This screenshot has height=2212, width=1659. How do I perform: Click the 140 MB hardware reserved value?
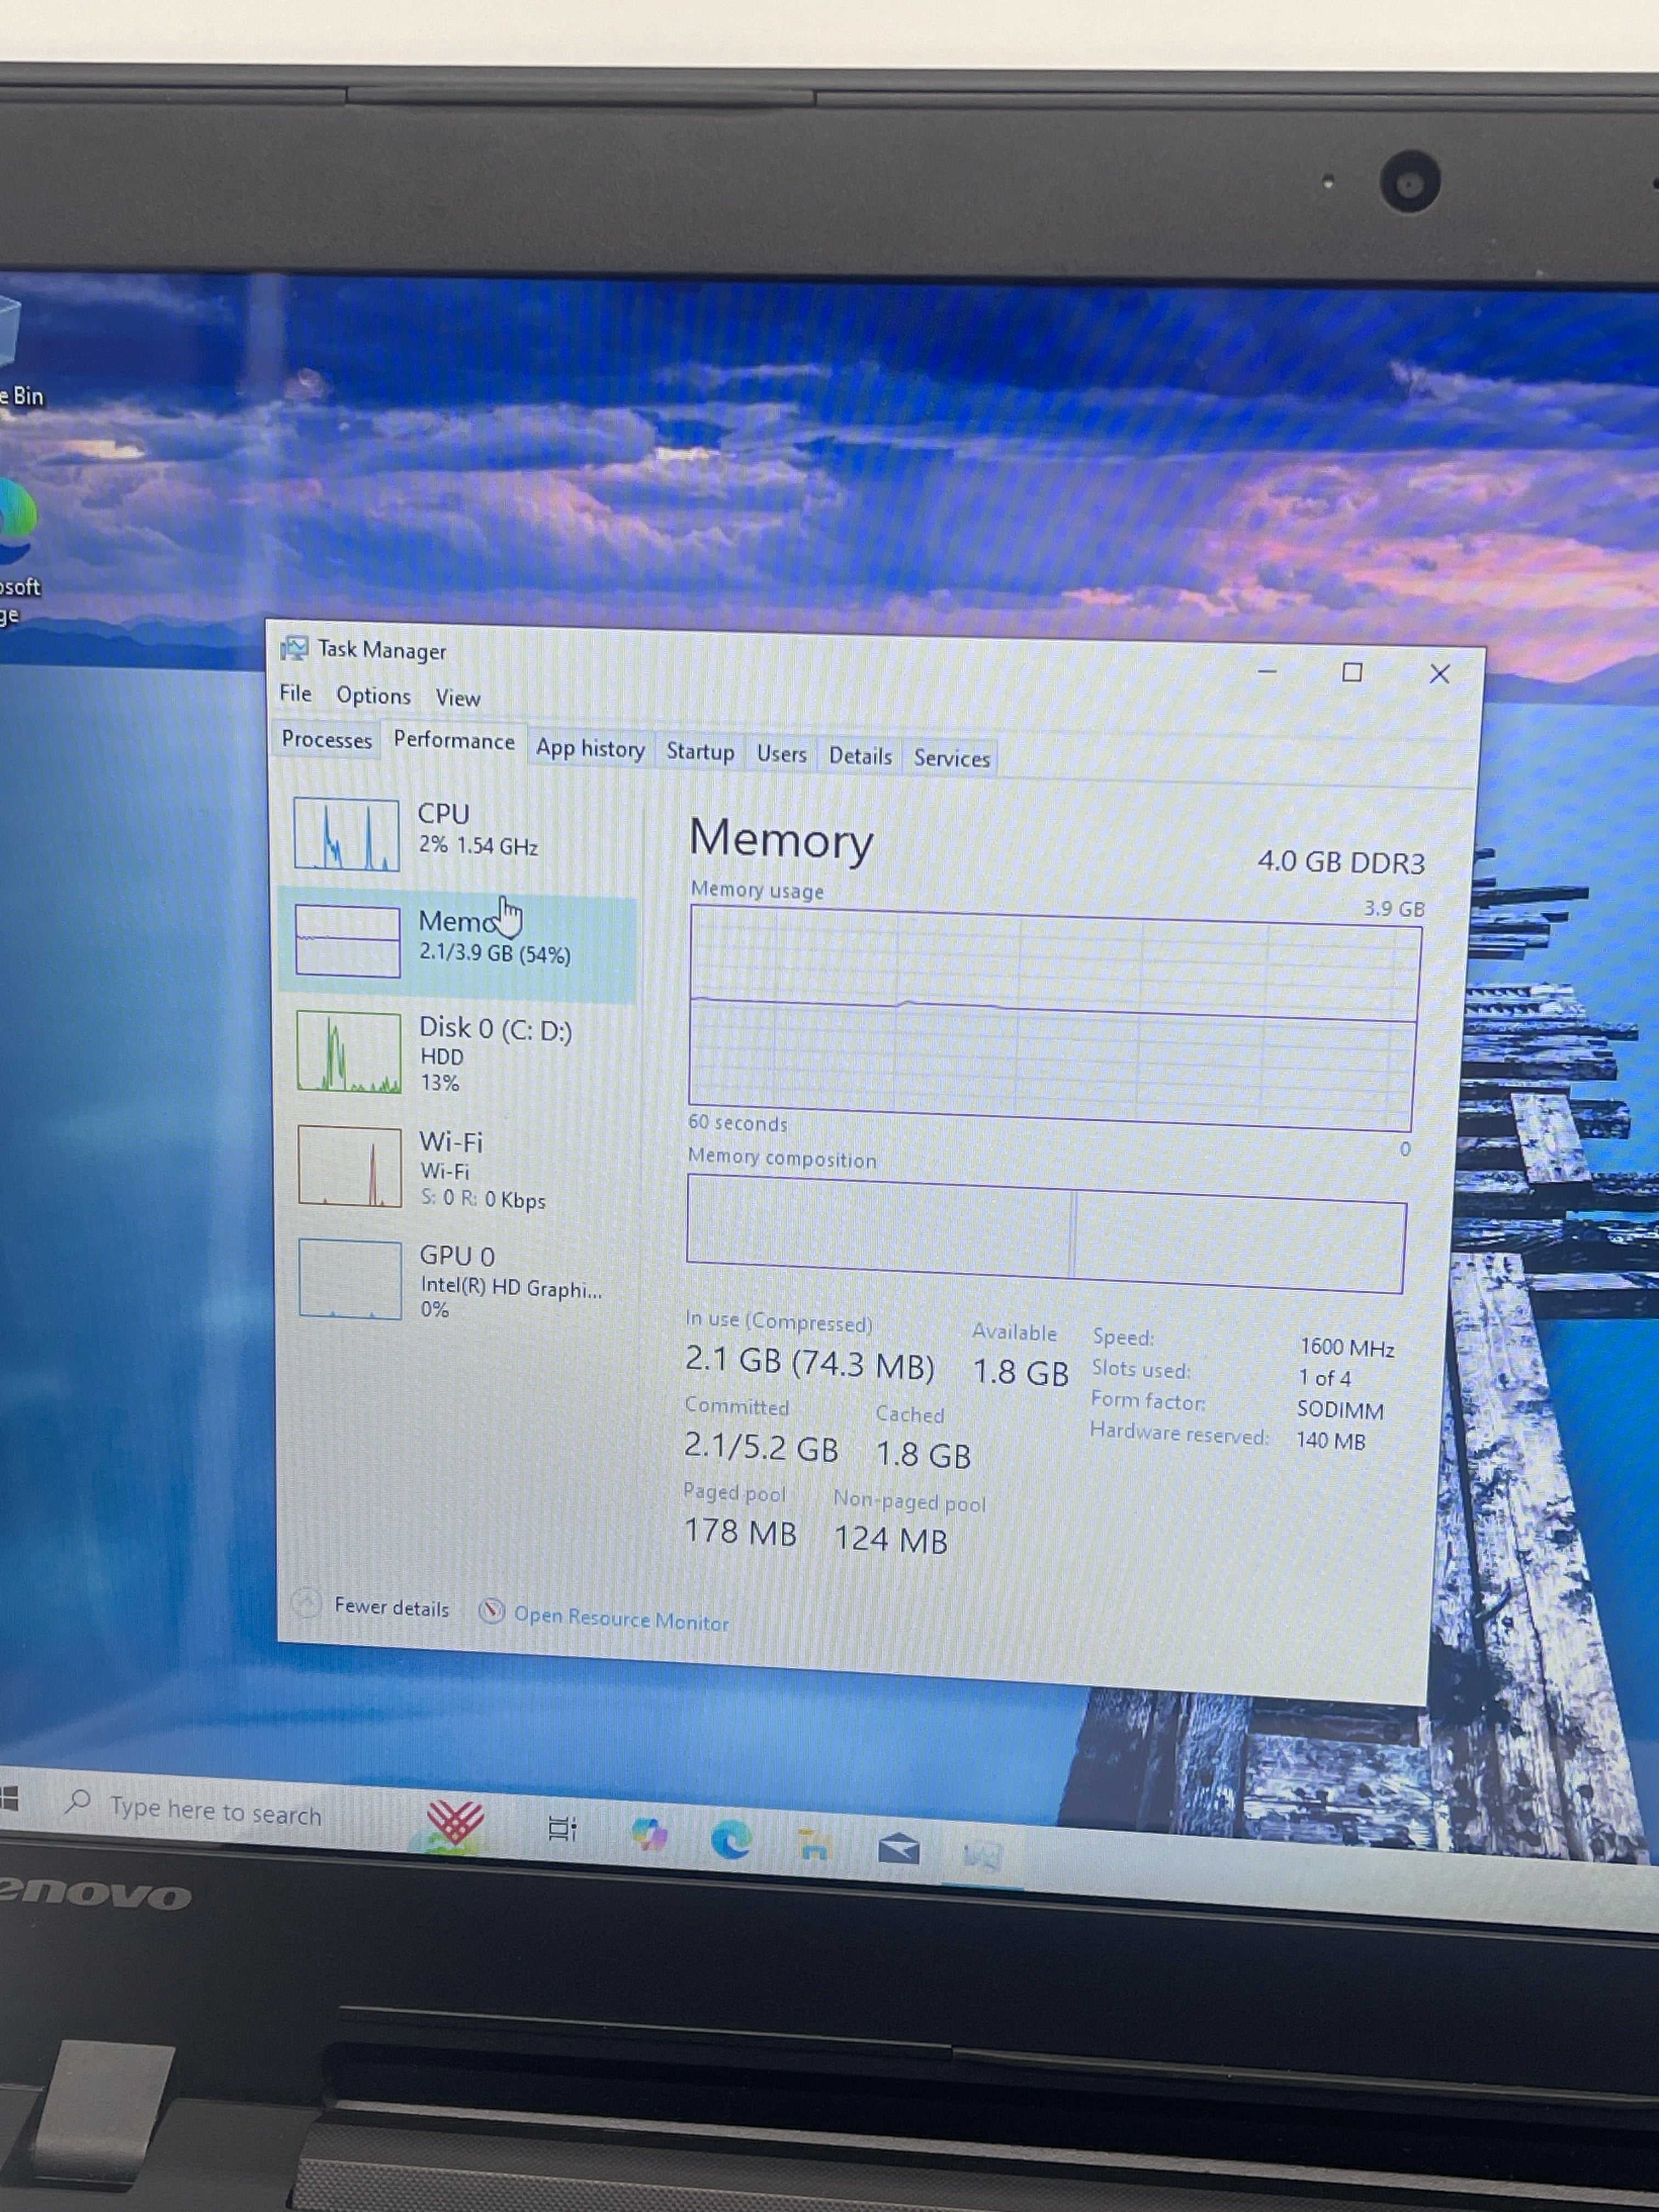[x=1330, y=1441]
